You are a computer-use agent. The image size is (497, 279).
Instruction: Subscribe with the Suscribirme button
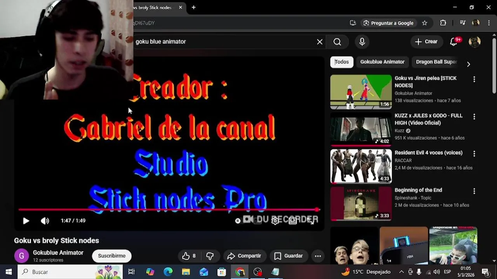[112, 256]
